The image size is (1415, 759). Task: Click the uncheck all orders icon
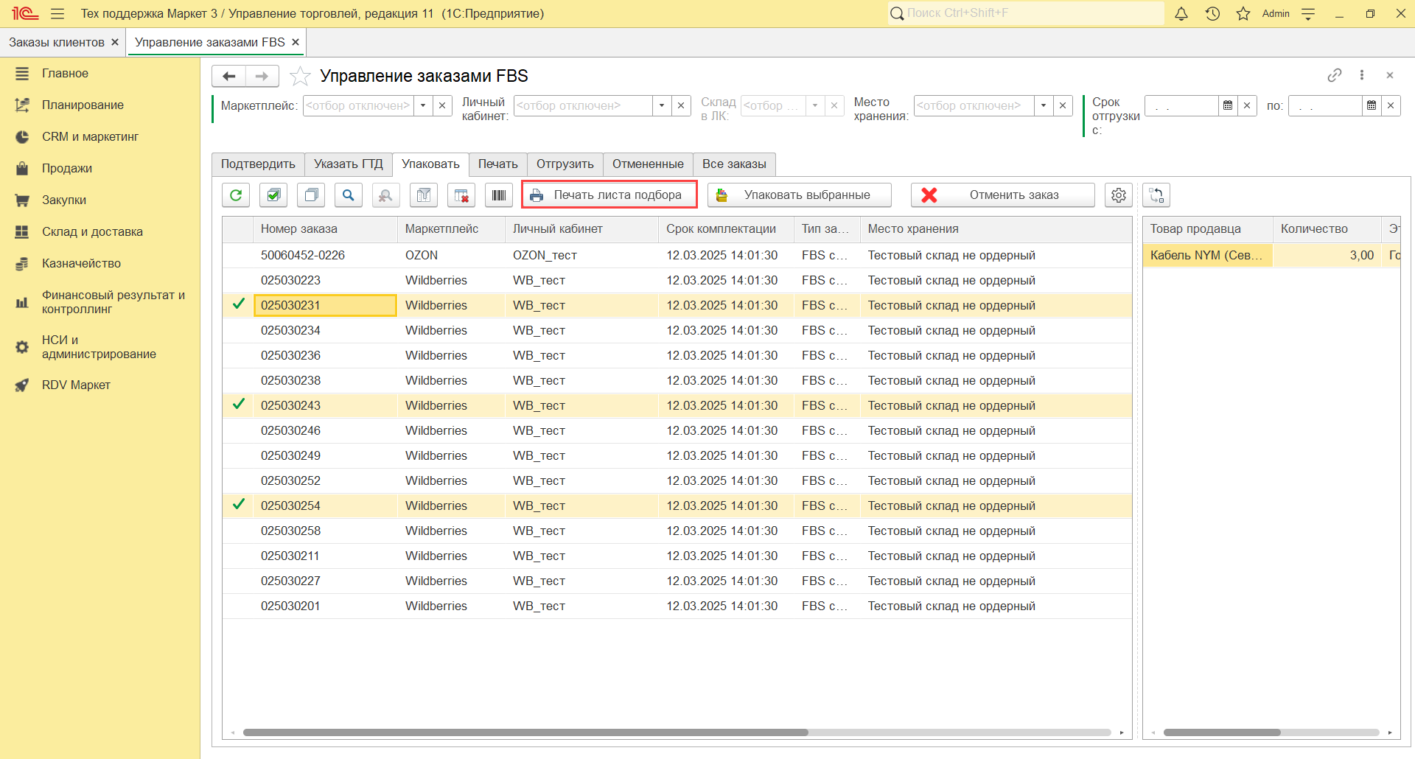[311, 195]
